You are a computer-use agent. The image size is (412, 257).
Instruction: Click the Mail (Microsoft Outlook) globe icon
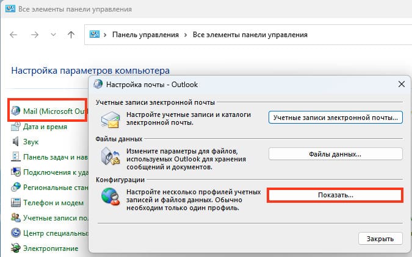click(x=16, y=112)
